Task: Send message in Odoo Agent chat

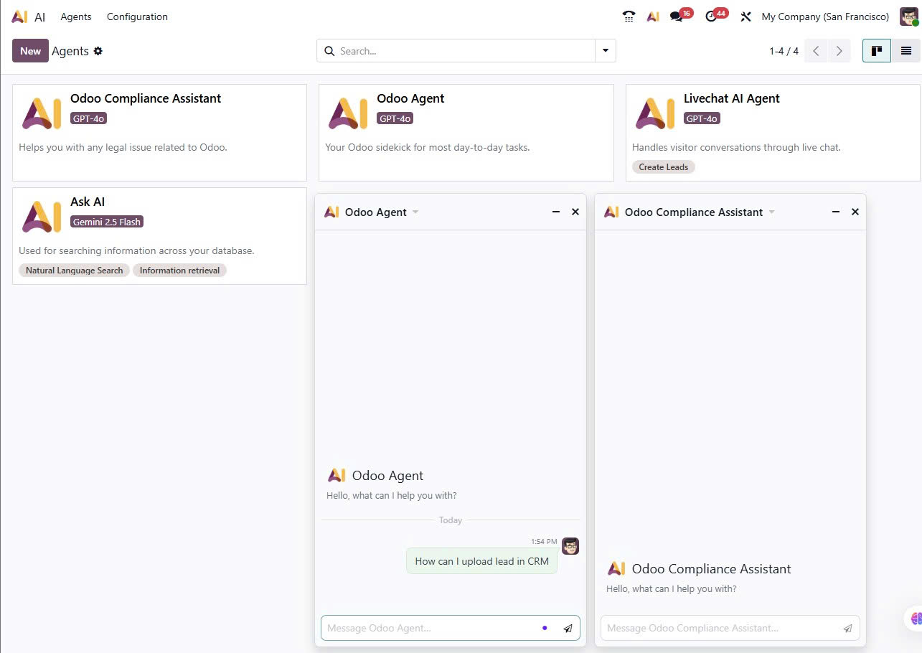Action: (x=568, y=628)
